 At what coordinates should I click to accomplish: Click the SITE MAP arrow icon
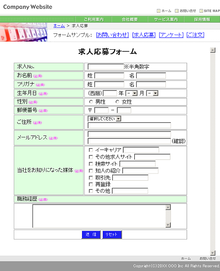coord(201,11)
